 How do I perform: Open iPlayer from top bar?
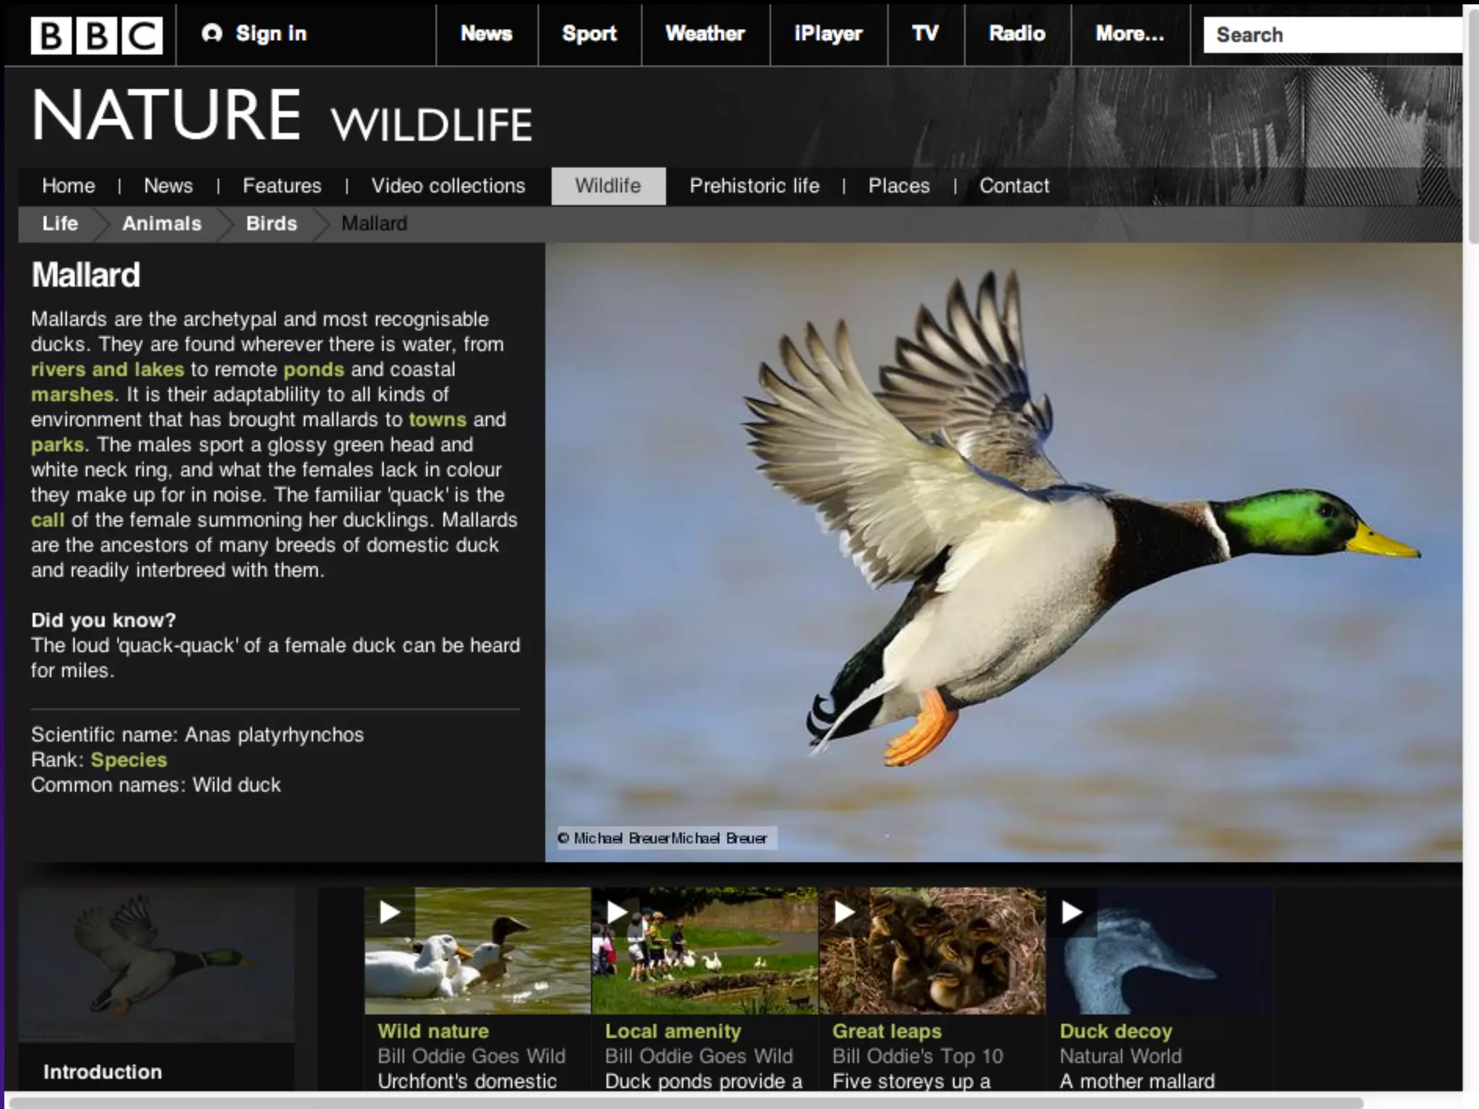click(828, 34)
